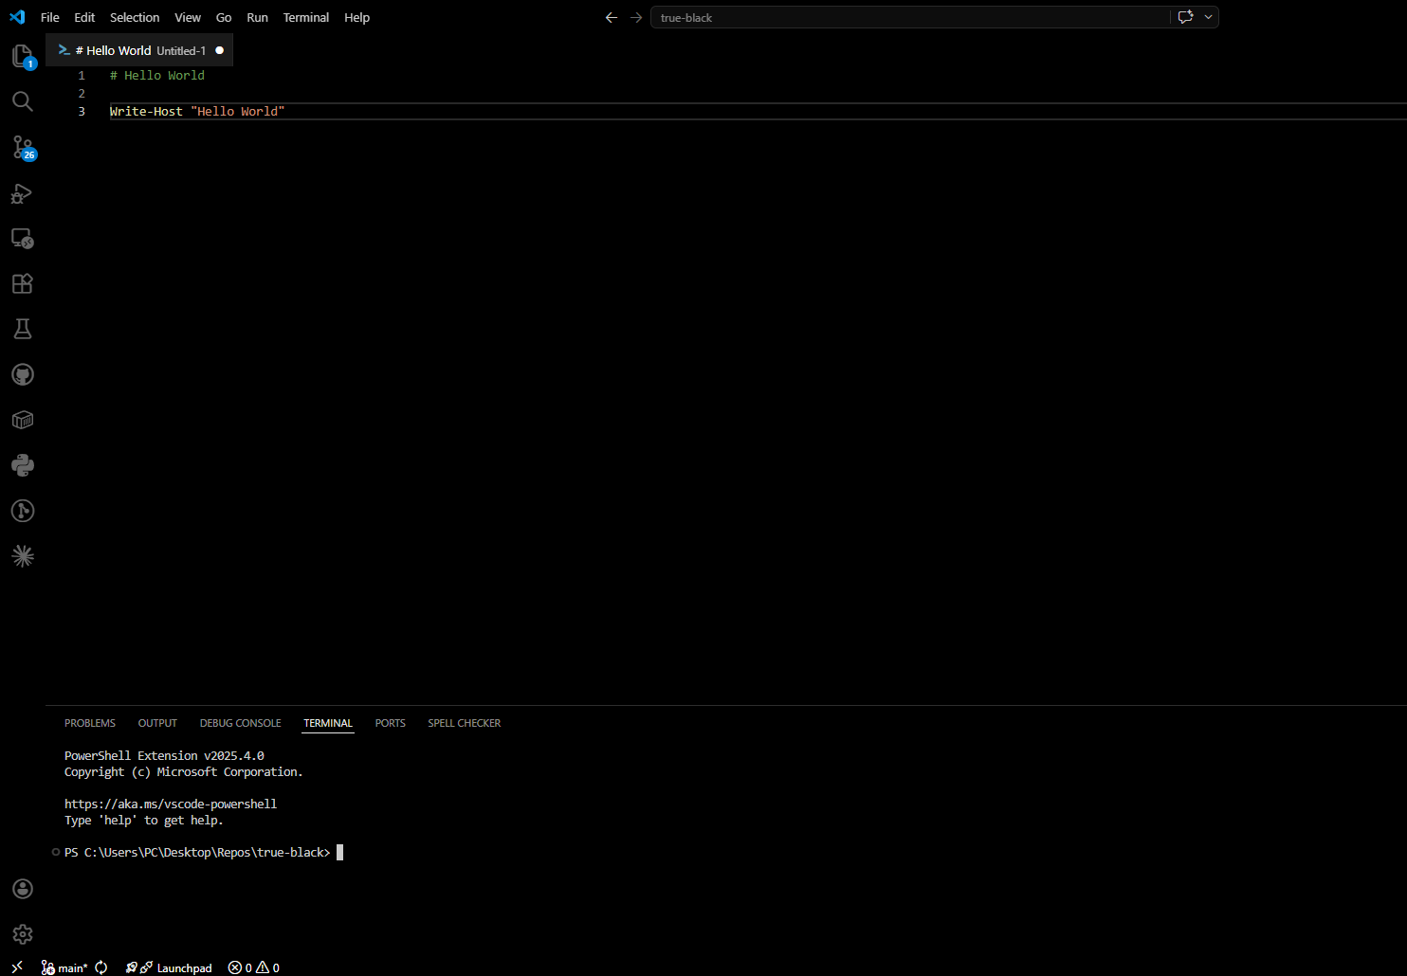Open the Terminal menu
Image resolution: width=1407 pixels, height=976 pixels.
coord(306,17)
